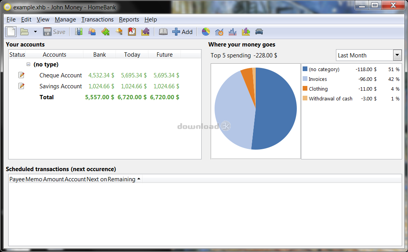Open the Scheduler/Template toolbar icon

tap(132, 32)
